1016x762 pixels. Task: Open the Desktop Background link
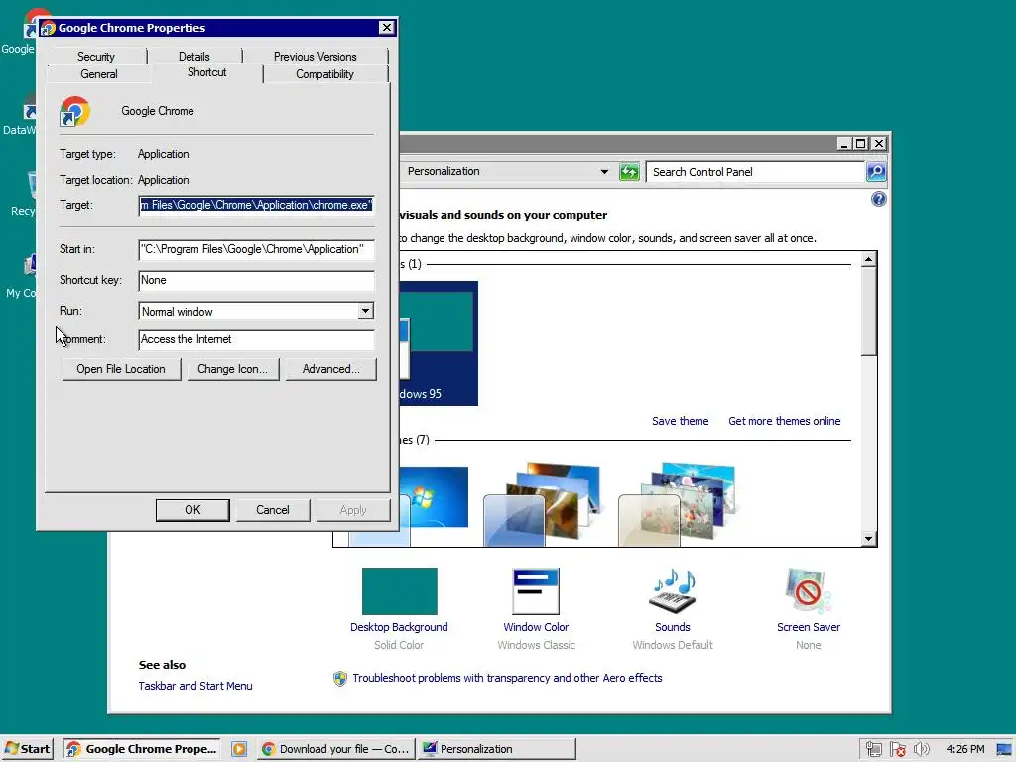click(x=399, y=627)
